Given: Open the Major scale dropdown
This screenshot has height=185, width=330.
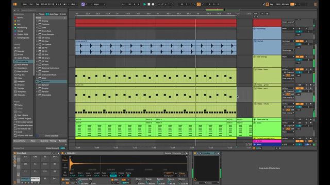Looking at the screenshot, I should [x=100, y=4].
